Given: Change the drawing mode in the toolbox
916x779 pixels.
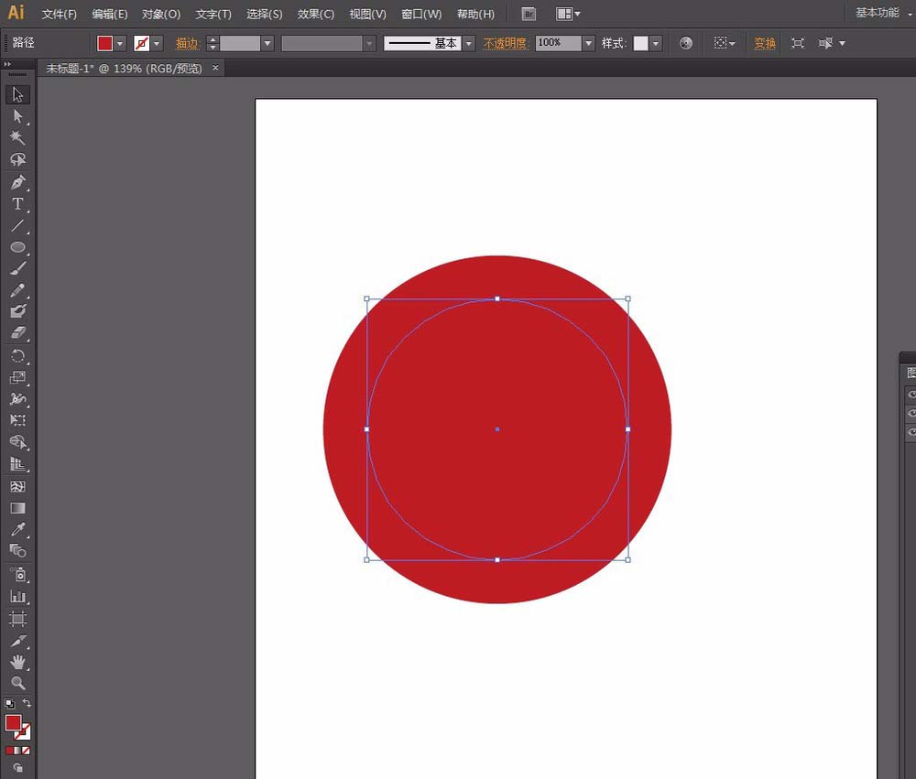Looking at the screenshot, I should point(18,768).
